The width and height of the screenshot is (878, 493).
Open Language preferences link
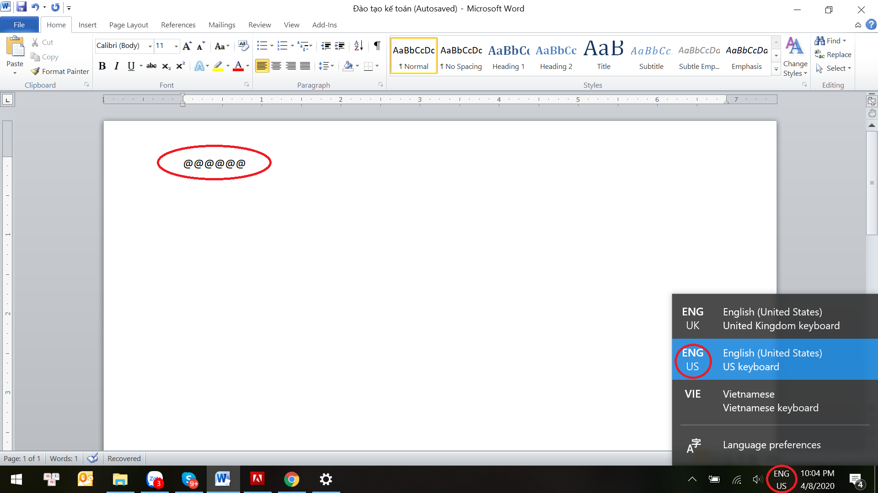click(771, 445)
